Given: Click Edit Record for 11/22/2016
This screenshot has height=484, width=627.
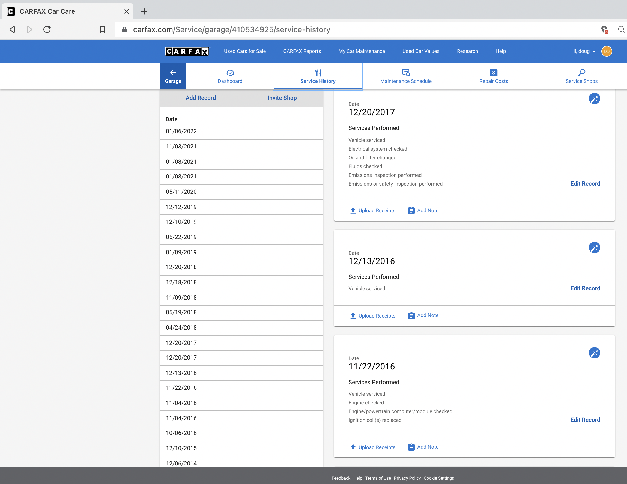Looking at the screenshot, I should click(x=585, y=420).
